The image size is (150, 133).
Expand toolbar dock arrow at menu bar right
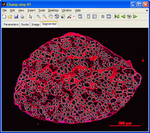coord(147,11)
